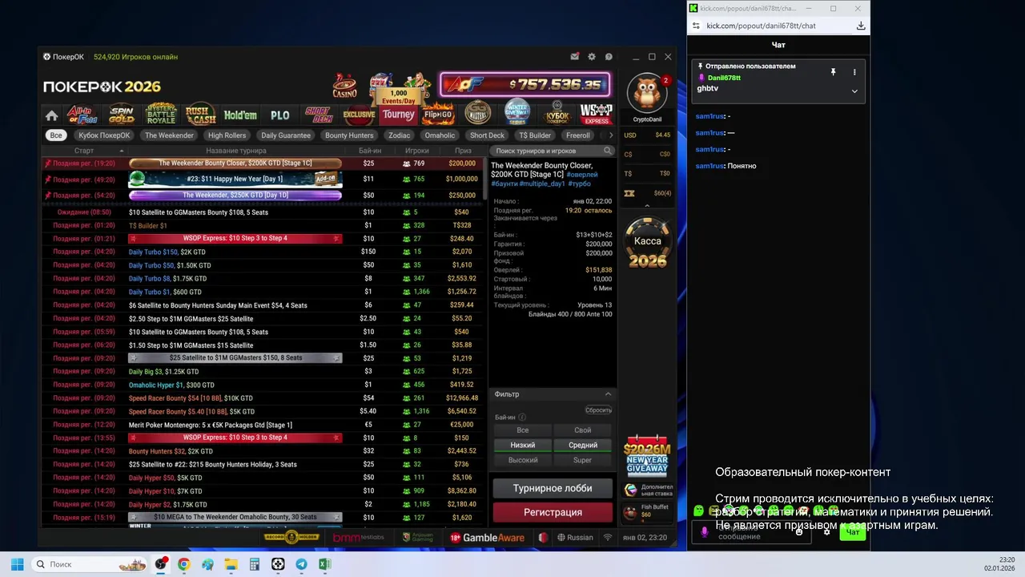Expand the pinned message chevron
The width and height of the screenshot is (1025, 577).
coord(854,91)
